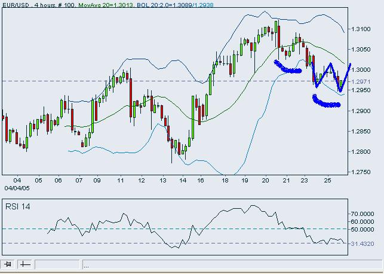Click the date label 07 on time axis
The width and height of the screenshot is (384, 274).
(x=79, y=181)
